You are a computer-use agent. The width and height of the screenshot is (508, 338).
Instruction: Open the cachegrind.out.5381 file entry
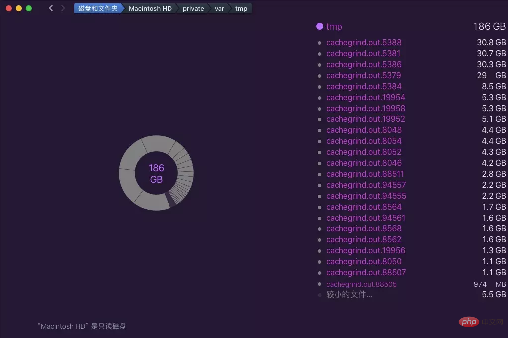click(x=363, y=53)
